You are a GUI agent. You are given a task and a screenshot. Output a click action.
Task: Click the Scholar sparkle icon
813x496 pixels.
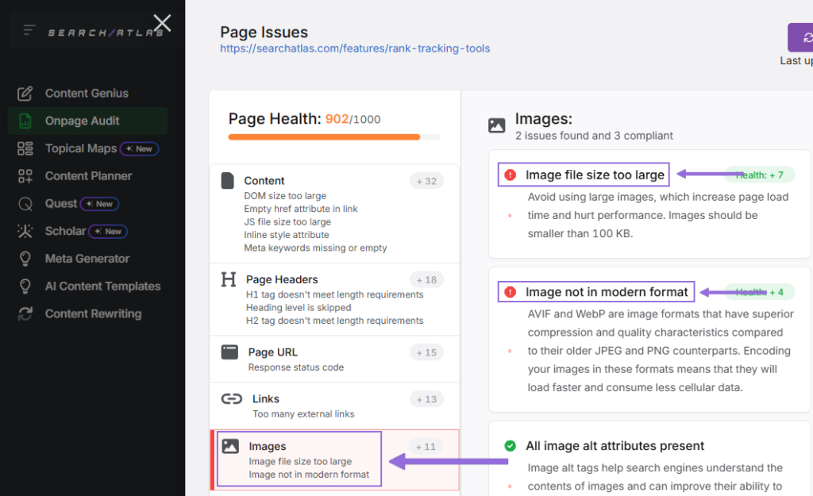point(25,231)
